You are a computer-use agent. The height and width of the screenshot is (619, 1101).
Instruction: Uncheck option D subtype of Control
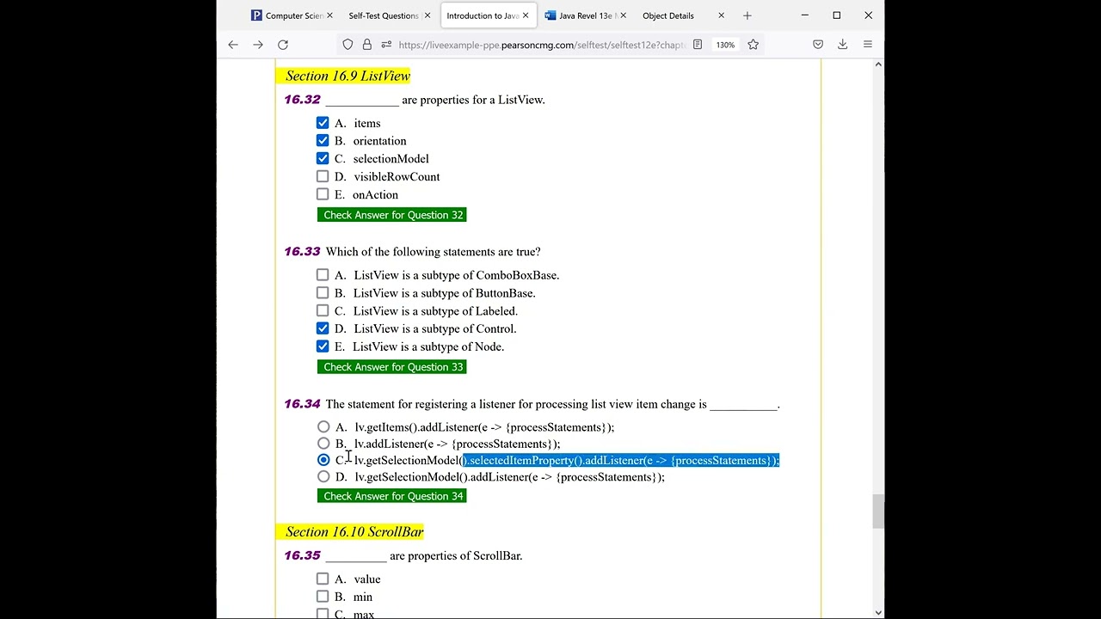[x=323, y=328]
